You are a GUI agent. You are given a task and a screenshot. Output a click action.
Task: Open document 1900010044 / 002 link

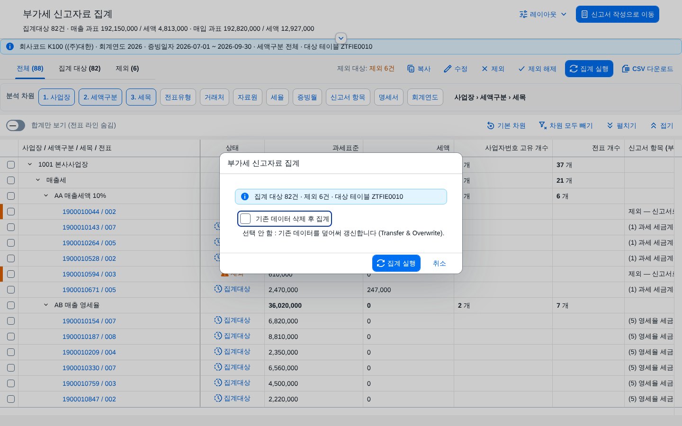click(89, 212)
